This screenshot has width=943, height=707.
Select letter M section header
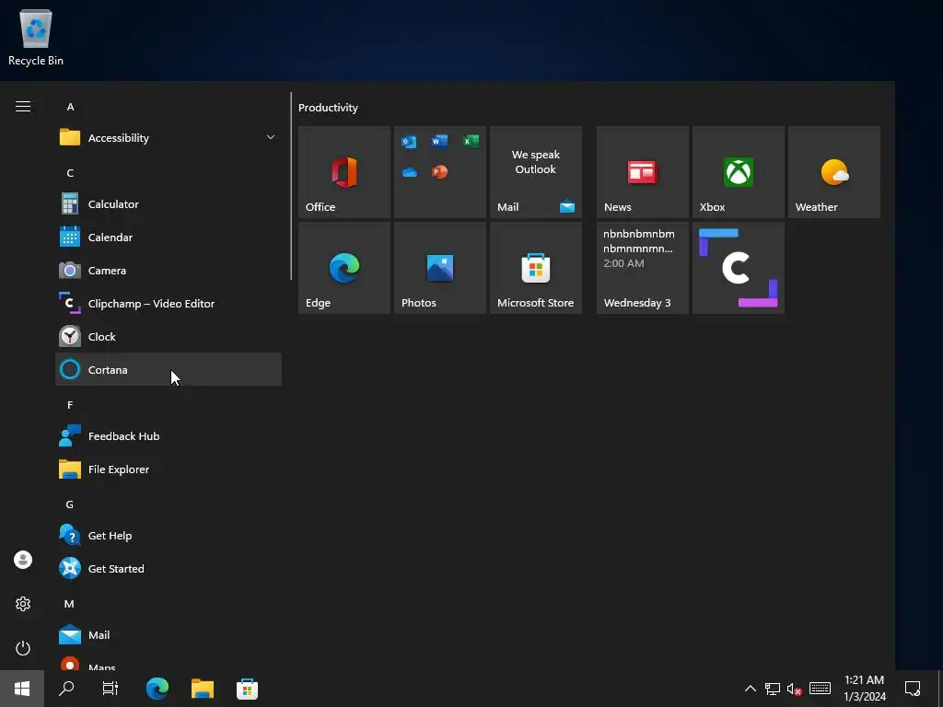(69, 604)
